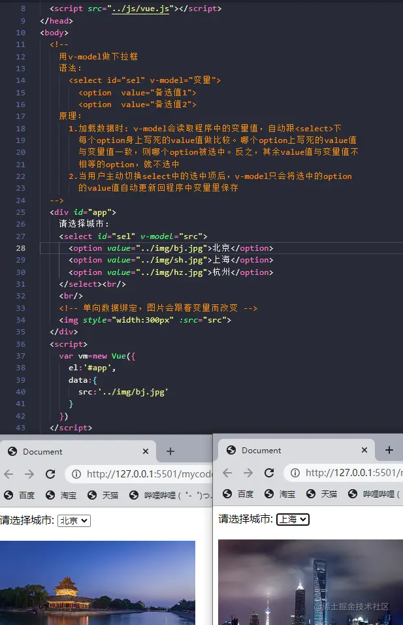
Task: Close the Document tab in left browser
Action: click(146, 451)
